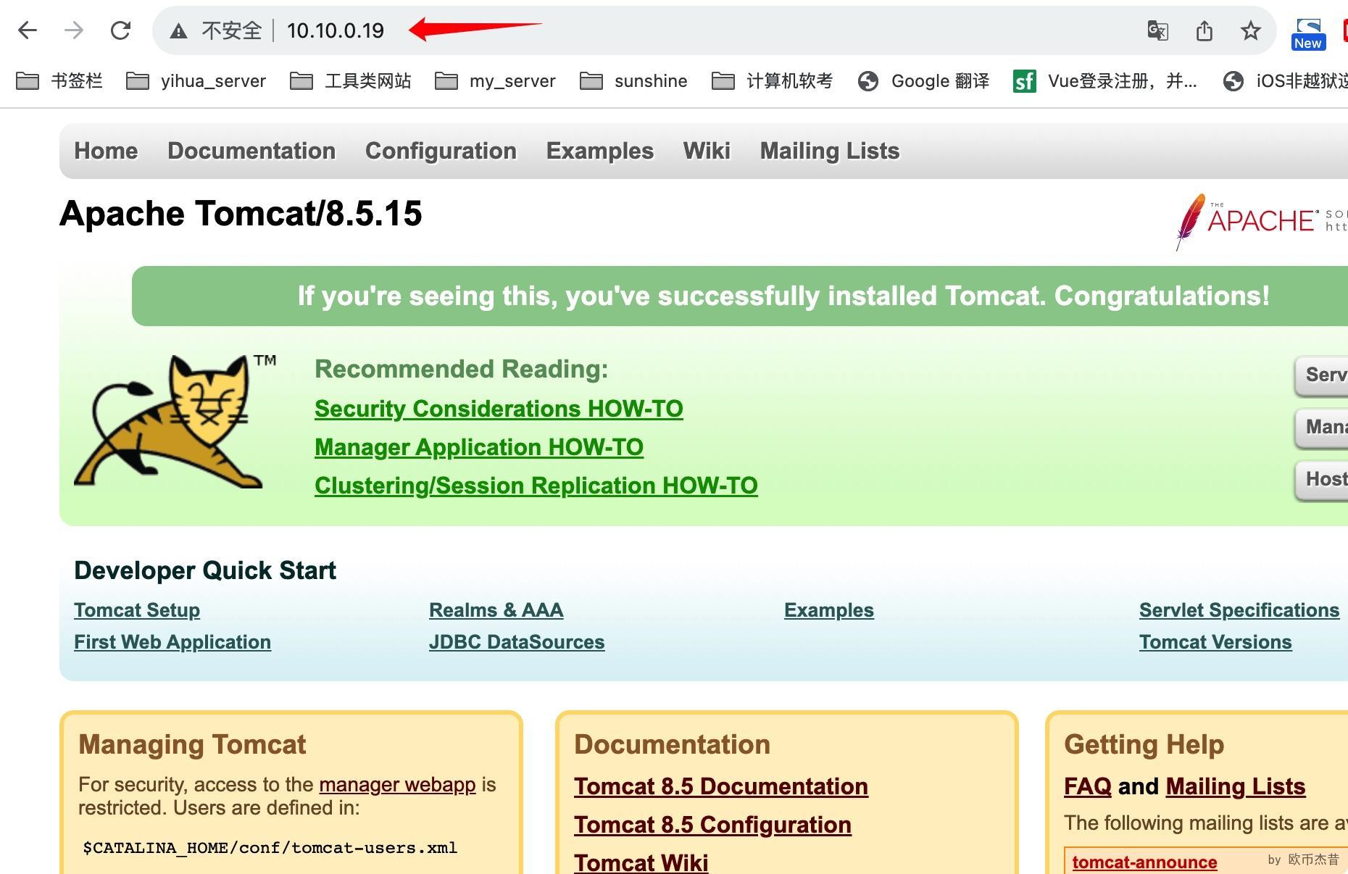Image resolution: width=1348 pixels, height=874 pixels.
Task: Open Security Considerations HOW-TO link
Action: (499, 409)
